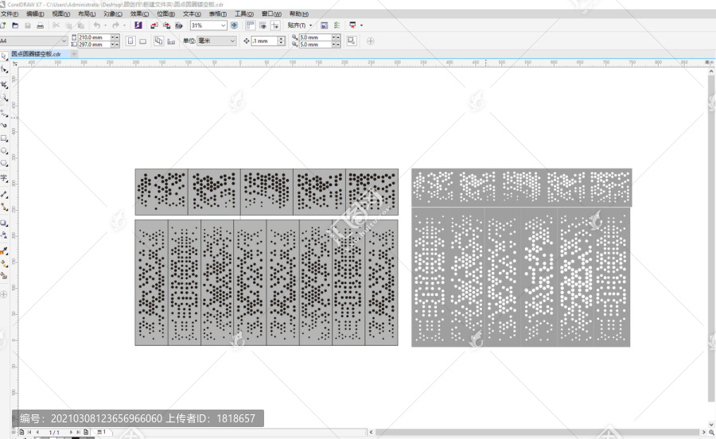716x439 pixels.
Task: Open the 文件(F) menu
Action: point(9,14)
